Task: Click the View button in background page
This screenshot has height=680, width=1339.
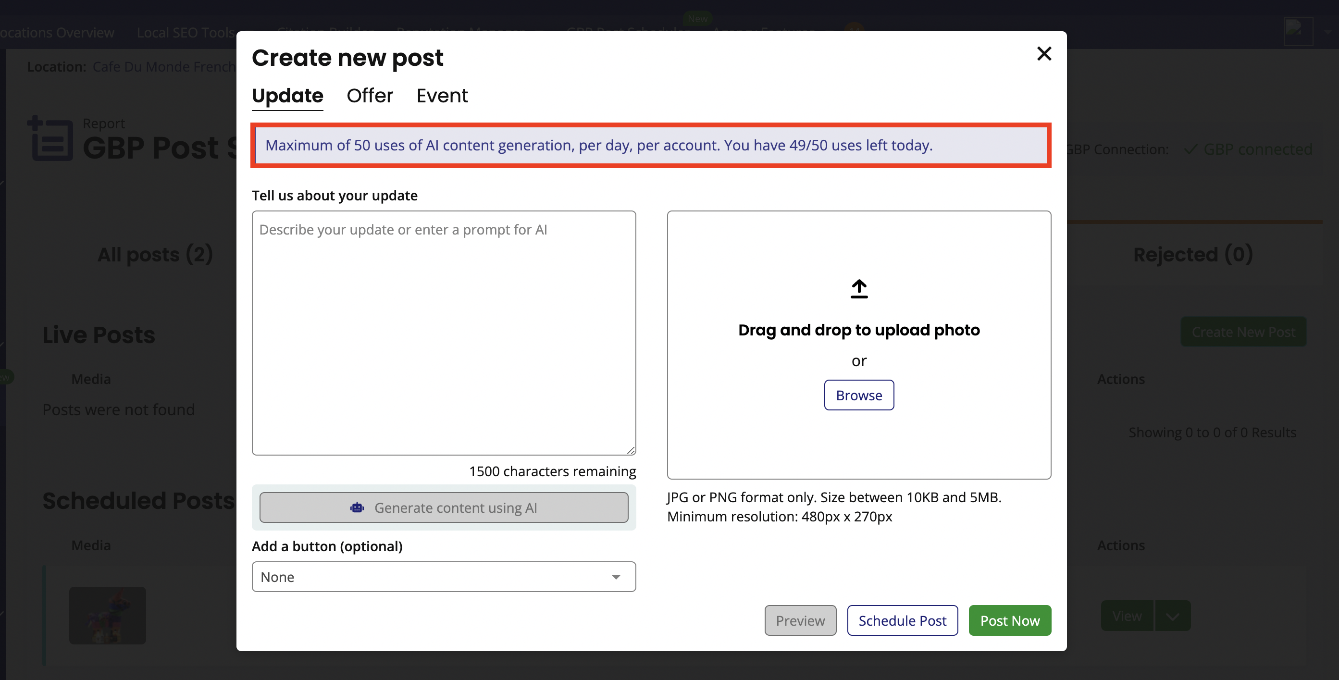Action: pyautogui.click(x=1127, y=616)
